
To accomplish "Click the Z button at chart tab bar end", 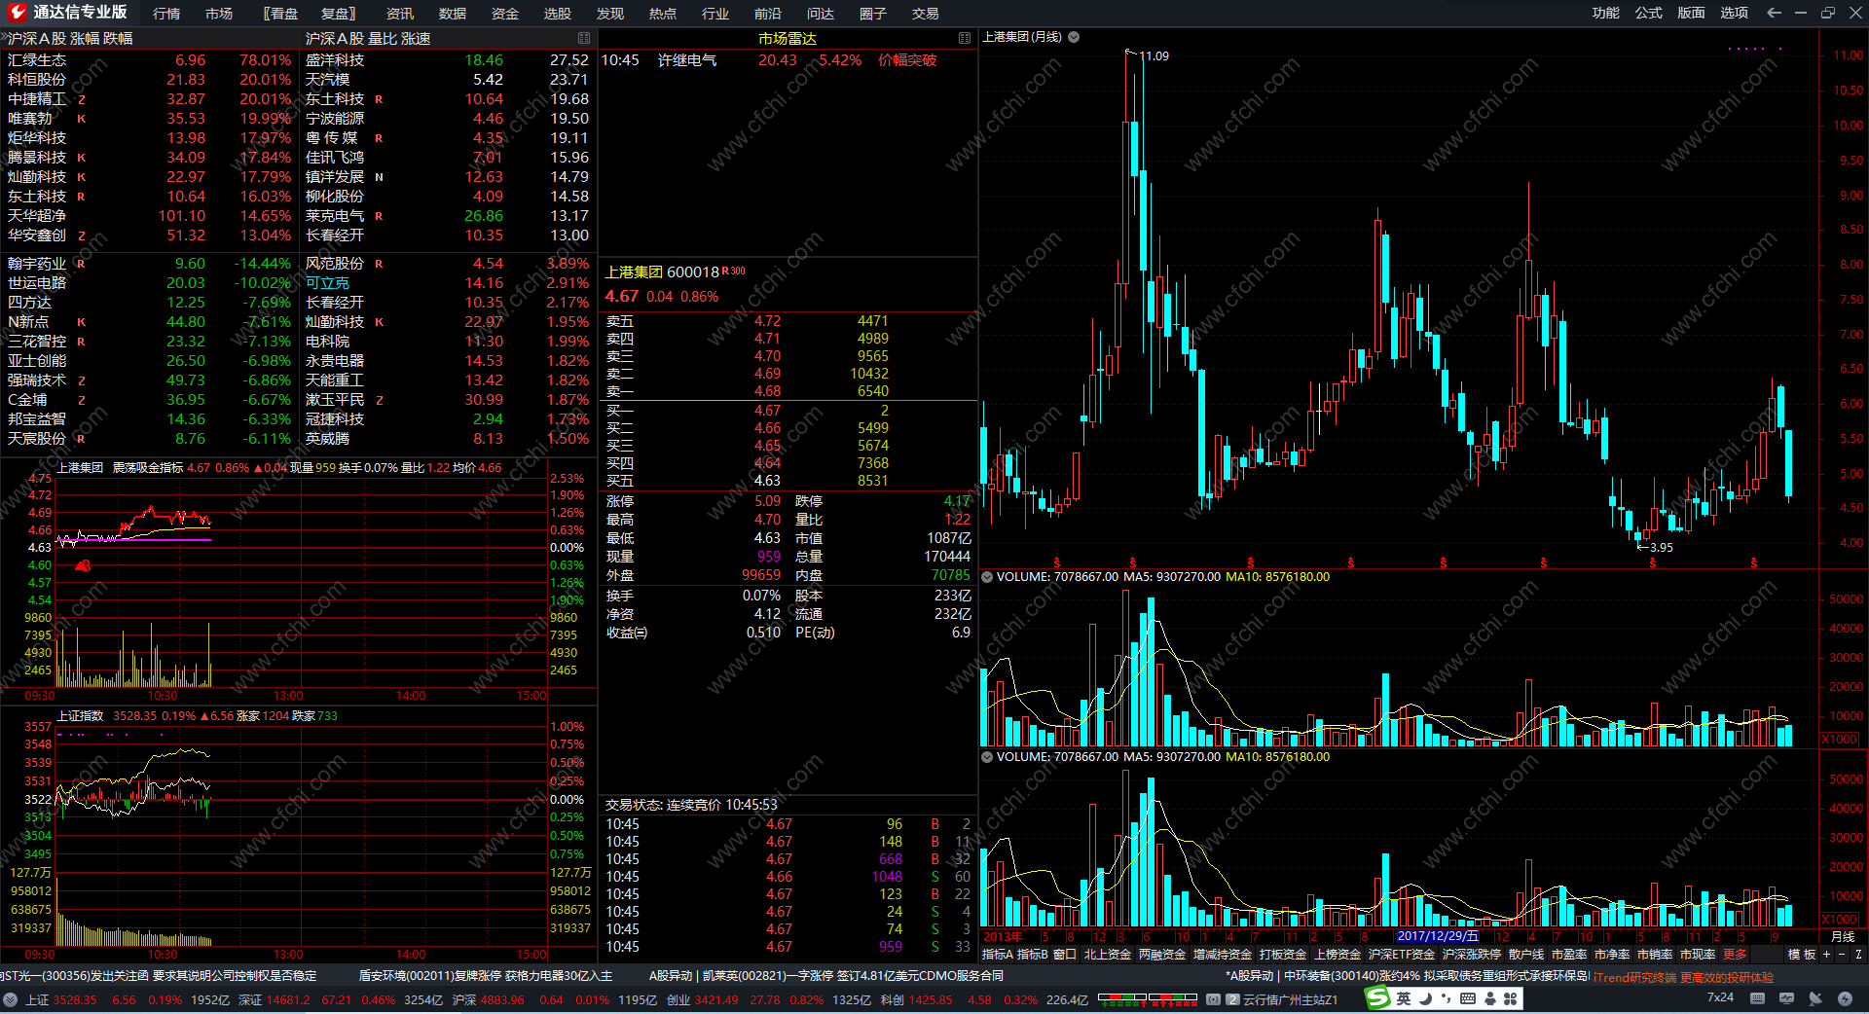I will 1858,955.
